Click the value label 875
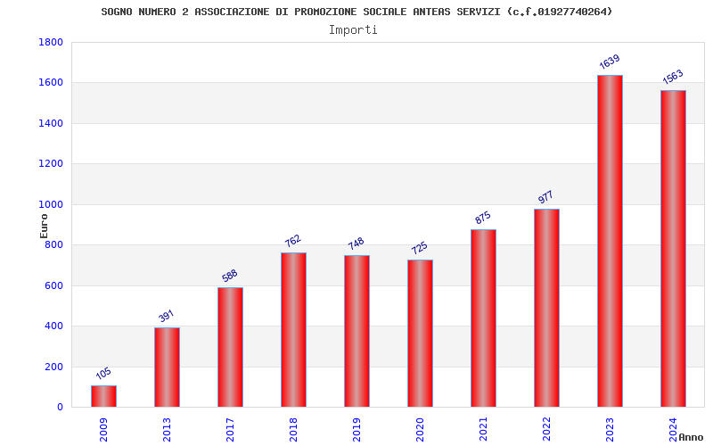 pyautogui.click(x=483, y=218)
